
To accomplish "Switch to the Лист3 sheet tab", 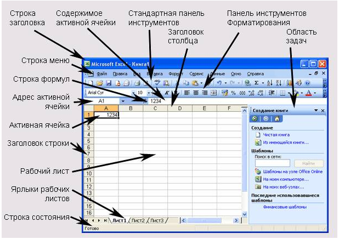I will [157, 220].
